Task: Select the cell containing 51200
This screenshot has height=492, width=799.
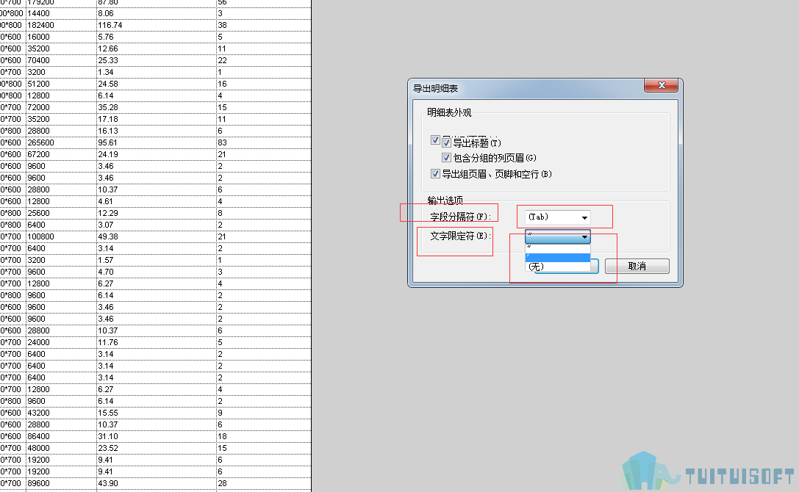Action: [61, 84]
